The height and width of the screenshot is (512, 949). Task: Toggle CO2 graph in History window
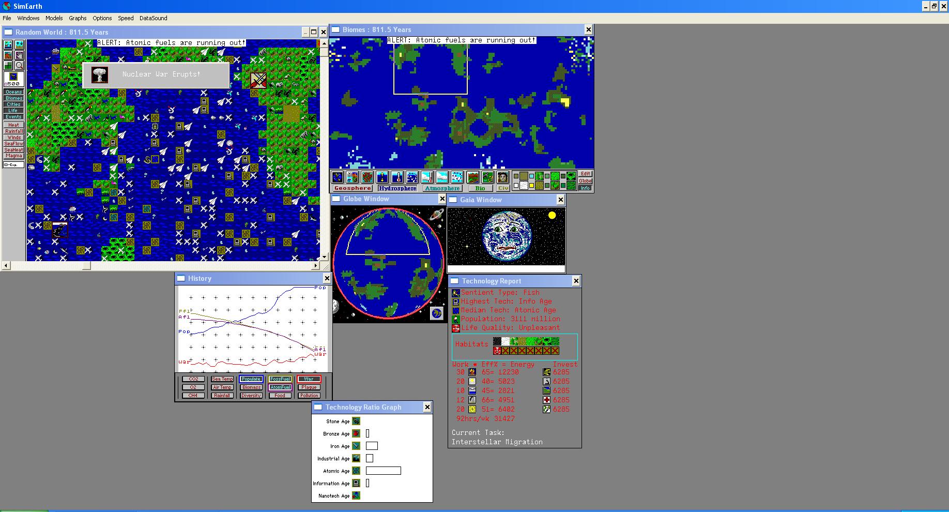click(x=193, y=379)
